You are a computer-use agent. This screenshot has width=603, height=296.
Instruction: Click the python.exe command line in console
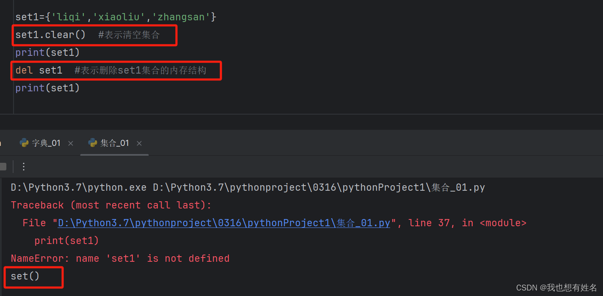click(248, 187)
